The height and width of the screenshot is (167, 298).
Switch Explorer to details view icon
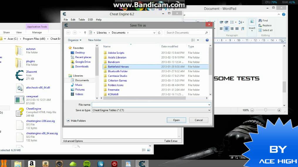[x=144, y=150]
